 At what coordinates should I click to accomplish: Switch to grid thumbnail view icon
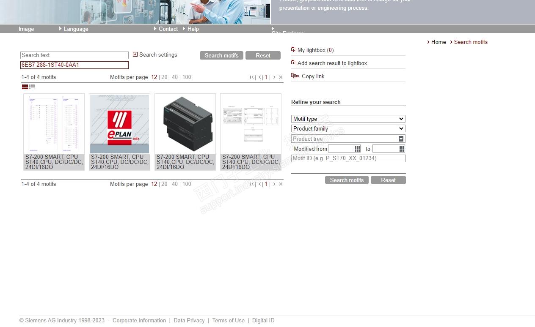pyautogui.click(x=25, y=87)
